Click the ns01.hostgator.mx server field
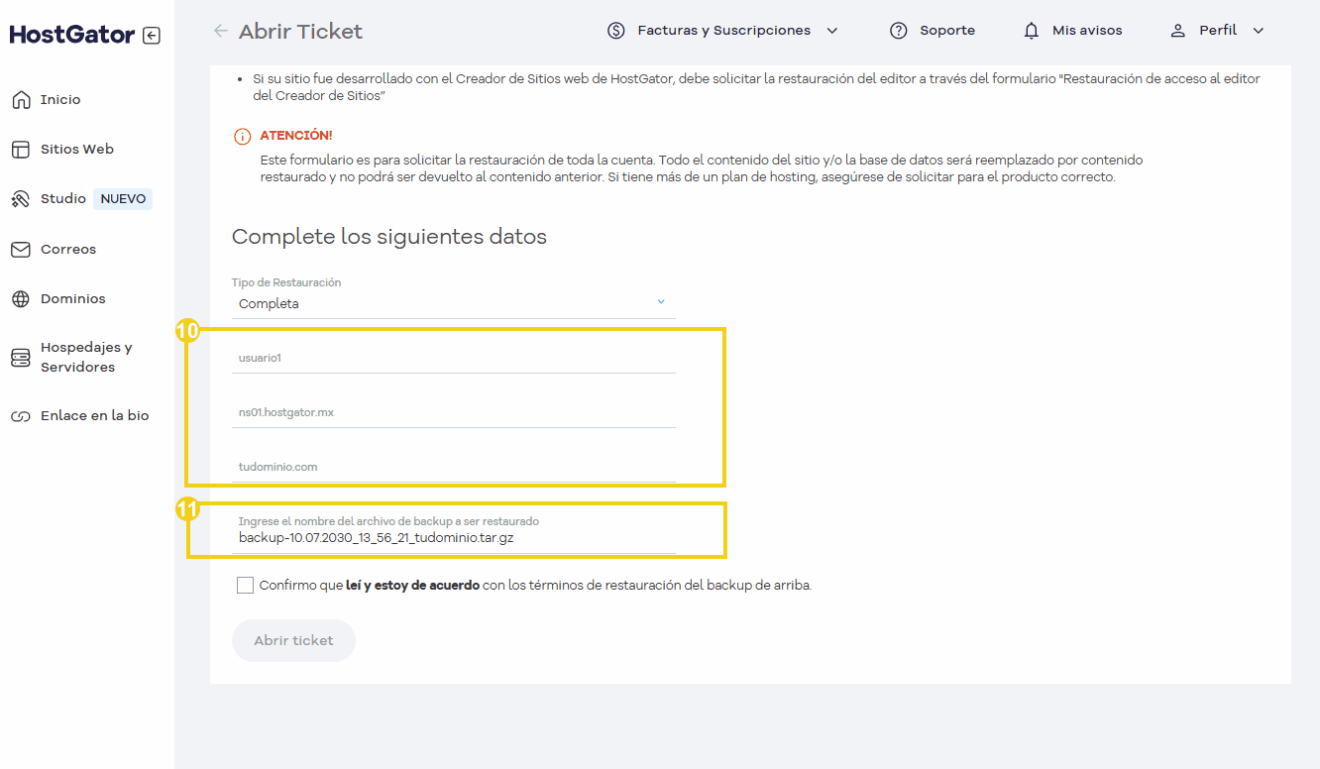This screenshot has height=769, width=1320. (x=454, y=412)
